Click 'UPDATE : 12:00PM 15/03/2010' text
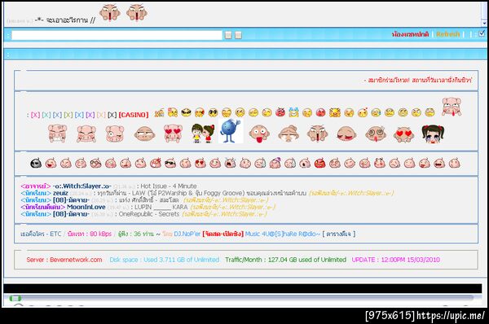The width and height of the screenshot is (489, 324). pos(396,260)
